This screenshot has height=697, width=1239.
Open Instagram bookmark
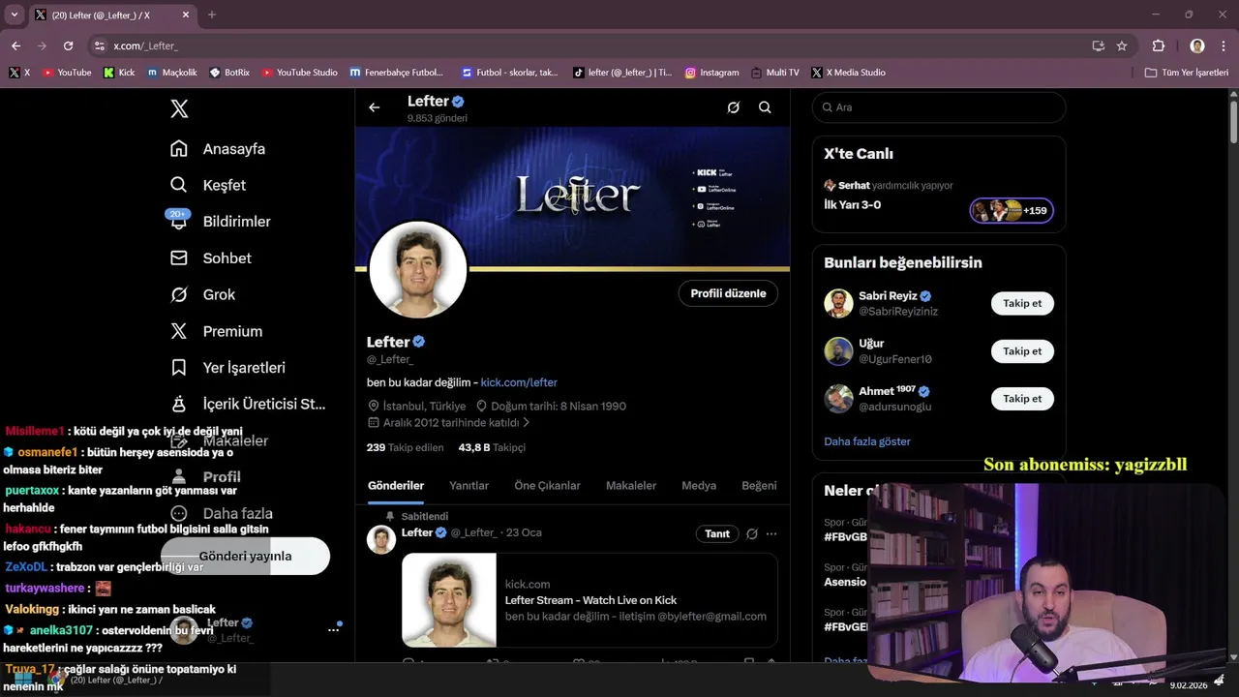[711, 73]
